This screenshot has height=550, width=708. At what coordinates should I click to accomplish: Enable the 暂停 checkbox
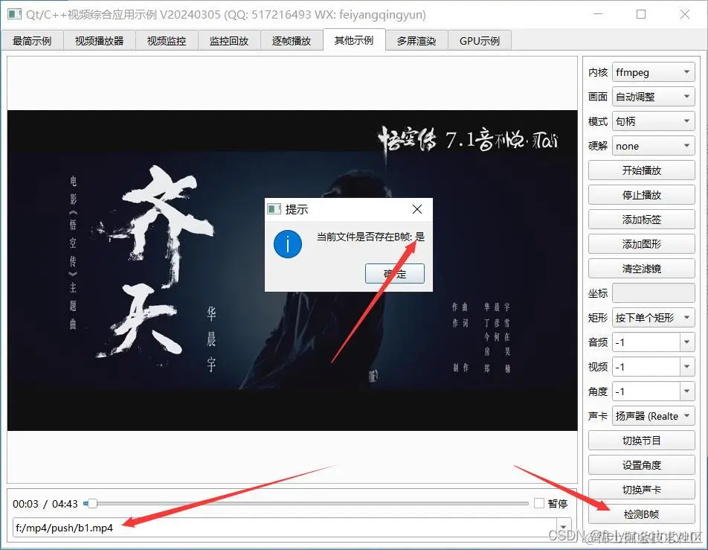click(538, 503)
